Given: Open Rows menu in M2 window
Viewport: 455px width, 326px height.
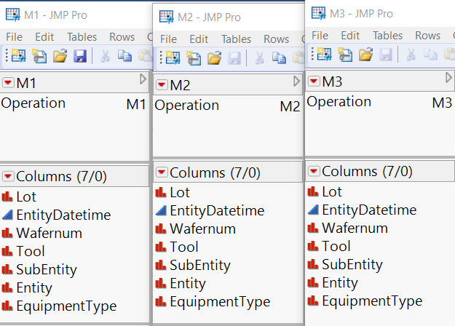Looking at the screenshot, I should click(276, 39).
